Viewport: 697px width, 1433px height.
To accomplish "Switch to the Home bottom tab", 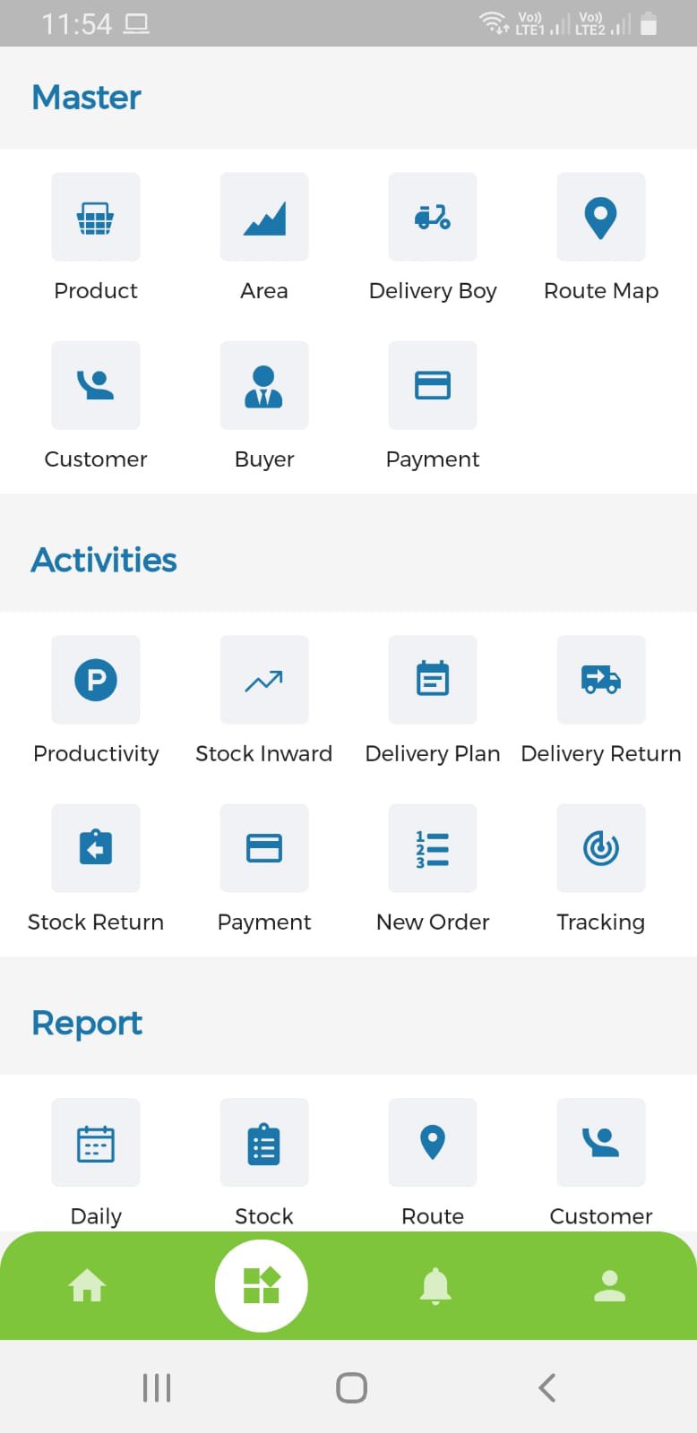I will (87, 1286).
